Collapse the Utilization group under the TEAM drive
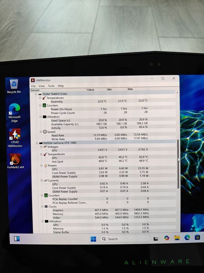This screenshot has width=204, height=273. (40, 117)
